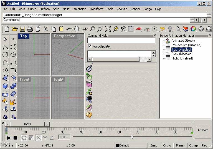
Task: Click the Undo arrow icon
Action: 69,29
